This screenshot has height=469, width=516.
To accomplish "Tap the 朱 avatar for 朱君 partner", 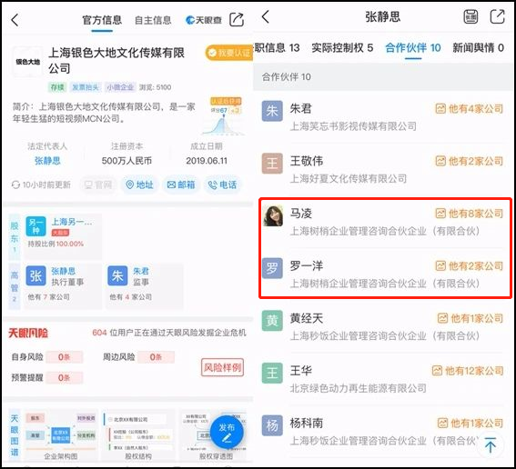I will pyautogui.click(x=272, y=111).
